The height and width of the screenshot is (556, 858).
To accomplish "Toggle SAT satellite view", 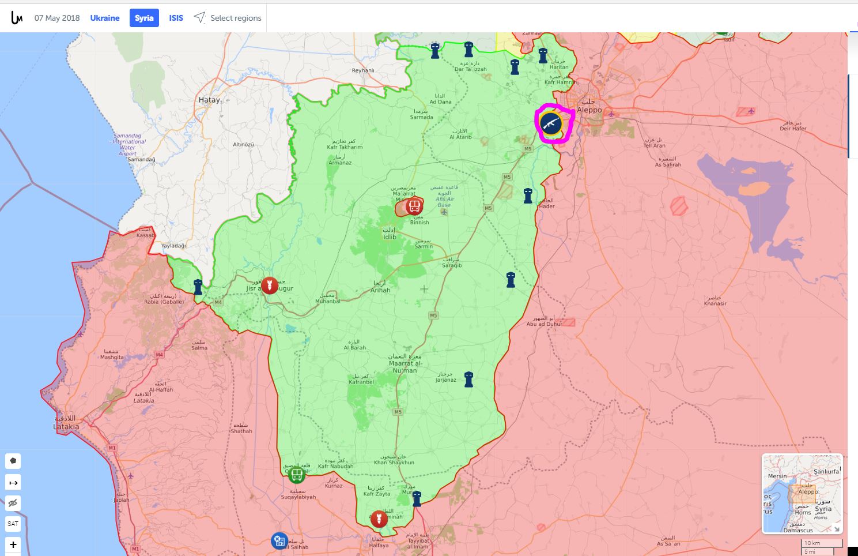I will [x=13, y=524].
